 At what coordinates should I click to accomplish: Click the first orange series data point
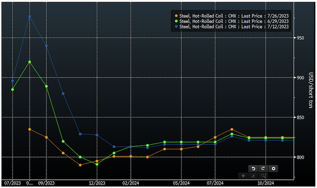[x=30, y=129]
